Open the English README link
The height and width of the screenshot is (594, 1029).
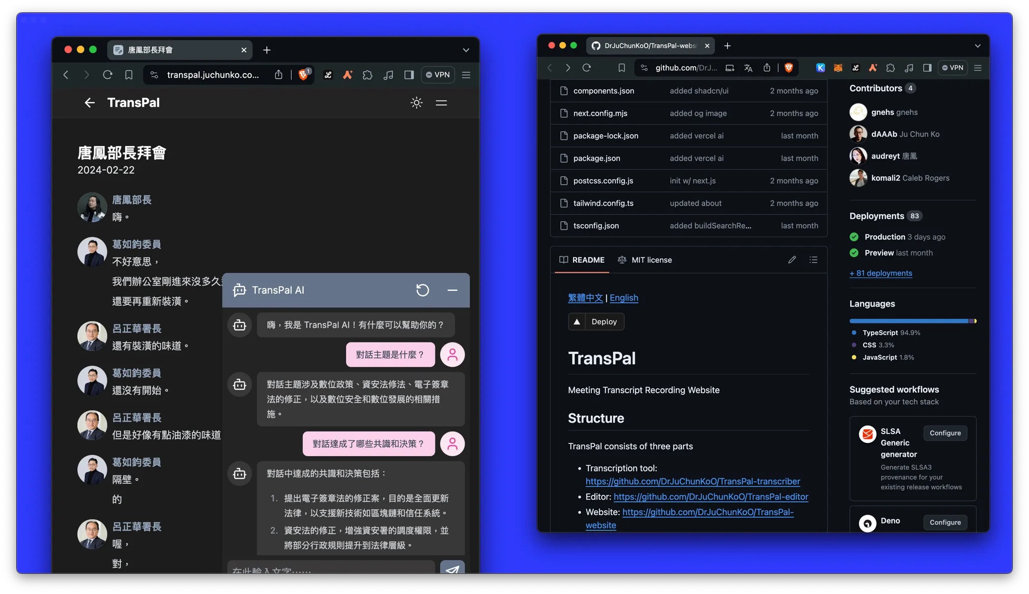point(624,298)
